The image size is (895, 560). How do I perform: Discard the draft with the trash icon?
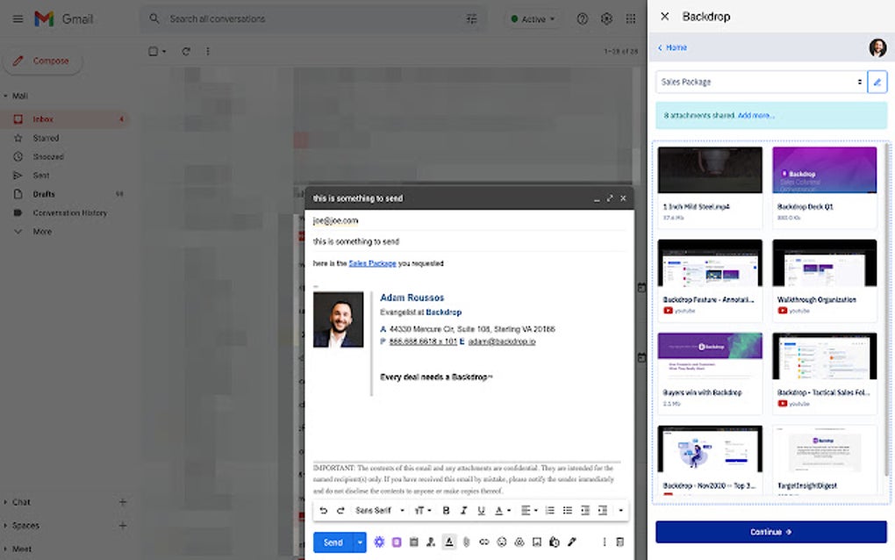[620, 542]
